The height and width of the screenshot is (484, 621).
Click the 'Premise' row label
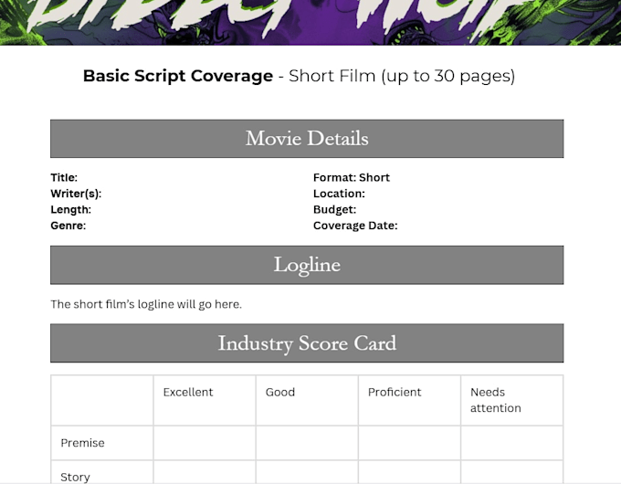(82, 443)
